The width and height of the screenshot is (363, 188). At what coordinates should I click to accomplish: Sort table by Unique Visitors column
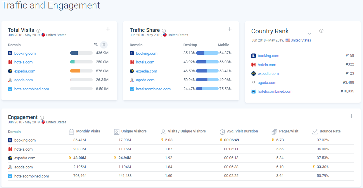click(134, 131)
